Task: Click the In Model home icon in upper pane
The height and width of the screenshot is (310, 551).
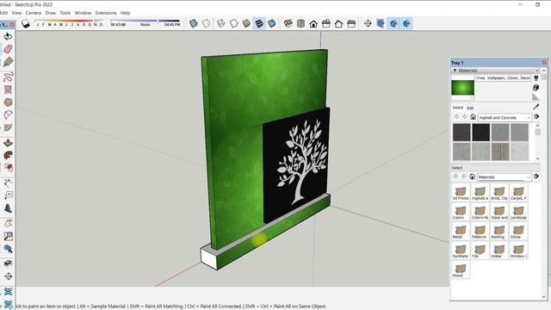Action: 473,117
